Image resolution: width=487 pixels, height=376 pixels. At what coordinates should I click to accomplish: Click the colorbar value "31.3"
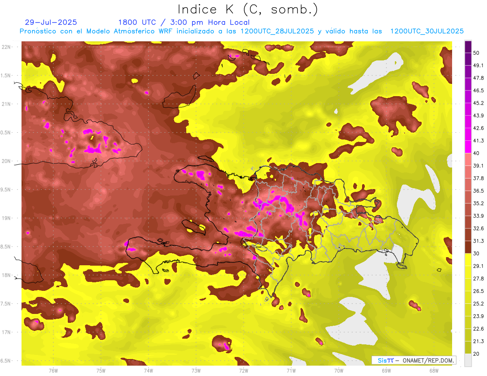pyautogui.click(x=478, y=241)
